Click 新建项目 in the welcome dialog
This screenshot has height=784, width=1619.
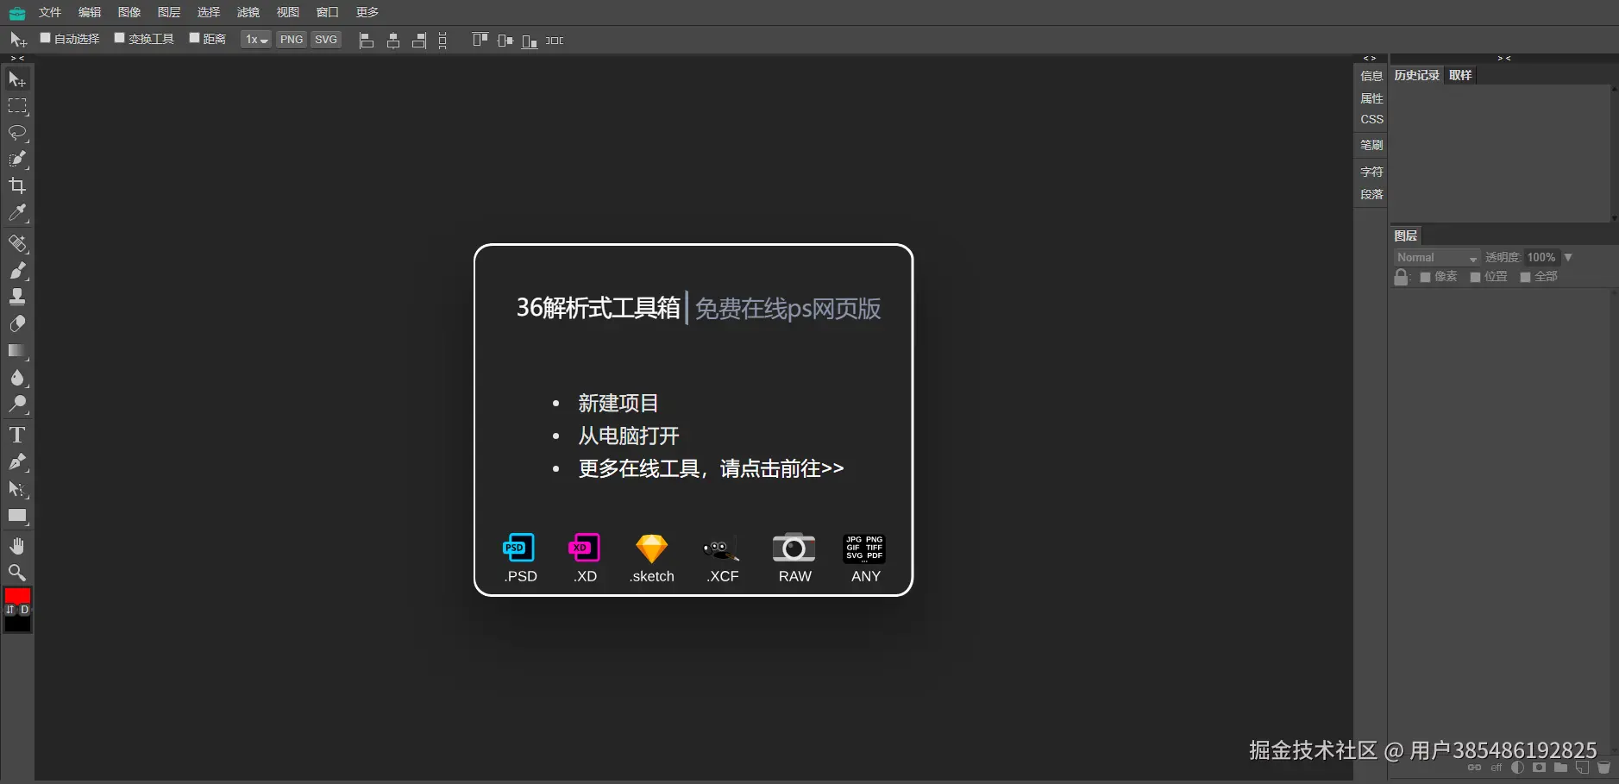[618, 403]
